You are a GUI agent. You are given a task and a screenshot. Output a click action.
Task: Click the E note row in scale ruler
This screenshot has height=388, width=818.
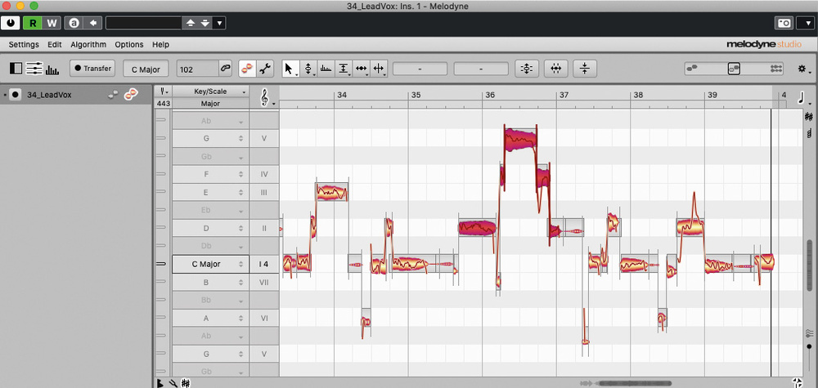pos(210,192)
